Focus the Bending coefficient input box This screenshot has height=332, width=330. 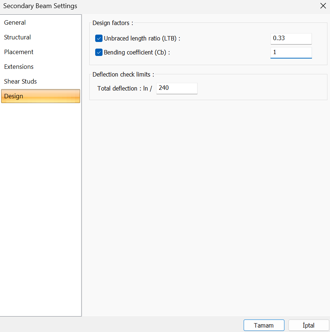tap(291, 52)
